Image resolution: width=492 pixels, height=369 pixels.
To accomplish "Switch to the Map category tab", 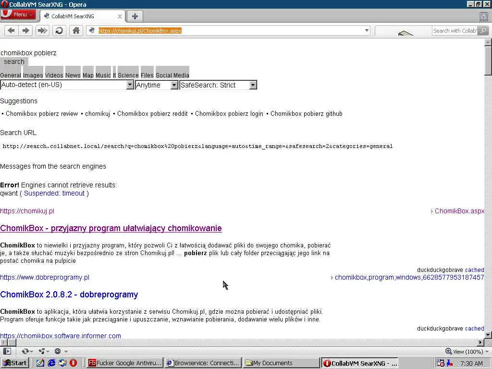I will point(88,75).
